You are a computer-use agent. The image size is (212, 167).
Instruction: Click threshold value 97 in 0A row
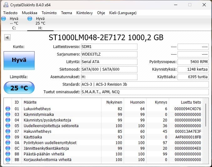[x=165, y=143]
